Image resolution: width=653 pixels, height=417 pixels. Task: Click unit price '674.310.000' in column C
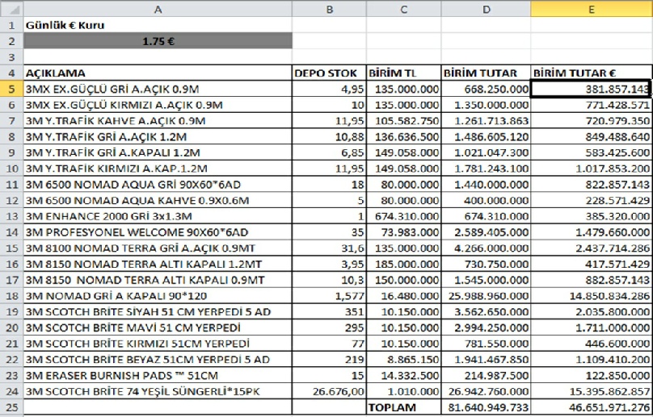click(403, 216)
